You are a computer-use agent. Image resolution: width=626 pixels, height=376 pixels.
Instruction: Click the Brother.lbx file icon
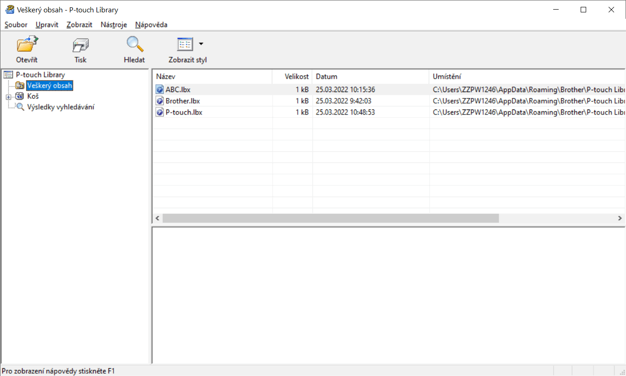pyautogui.click(x=160, y=101)
